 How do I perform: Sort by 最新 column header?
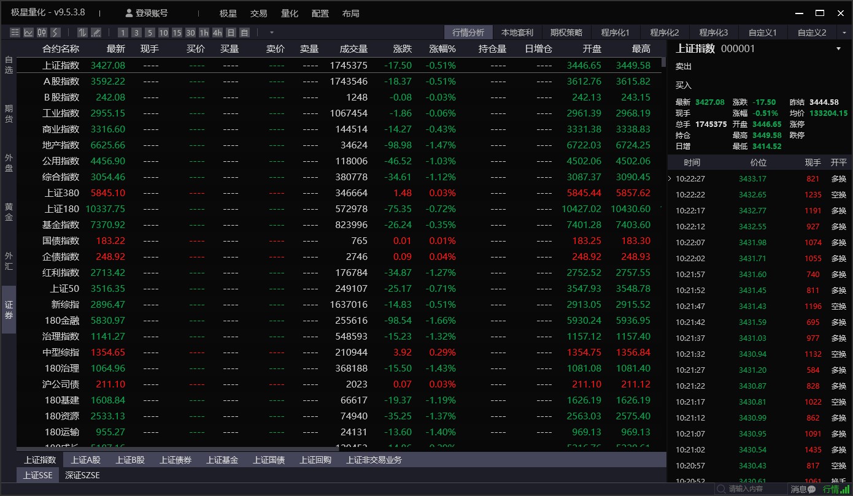(116, 49)
